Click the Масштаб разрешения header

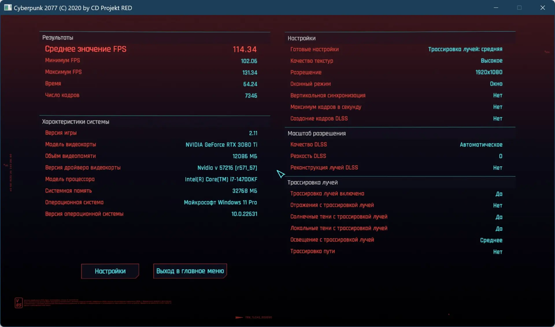point(317,133)
